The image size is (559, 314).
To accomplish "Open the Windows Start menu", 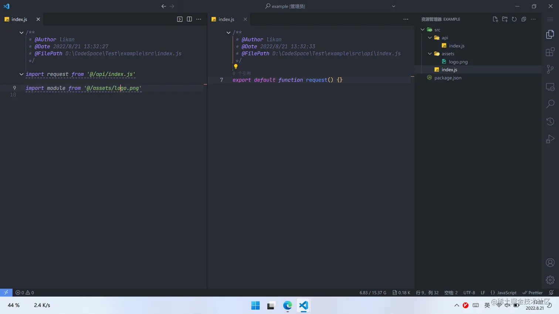I will (x=255, y=306).
